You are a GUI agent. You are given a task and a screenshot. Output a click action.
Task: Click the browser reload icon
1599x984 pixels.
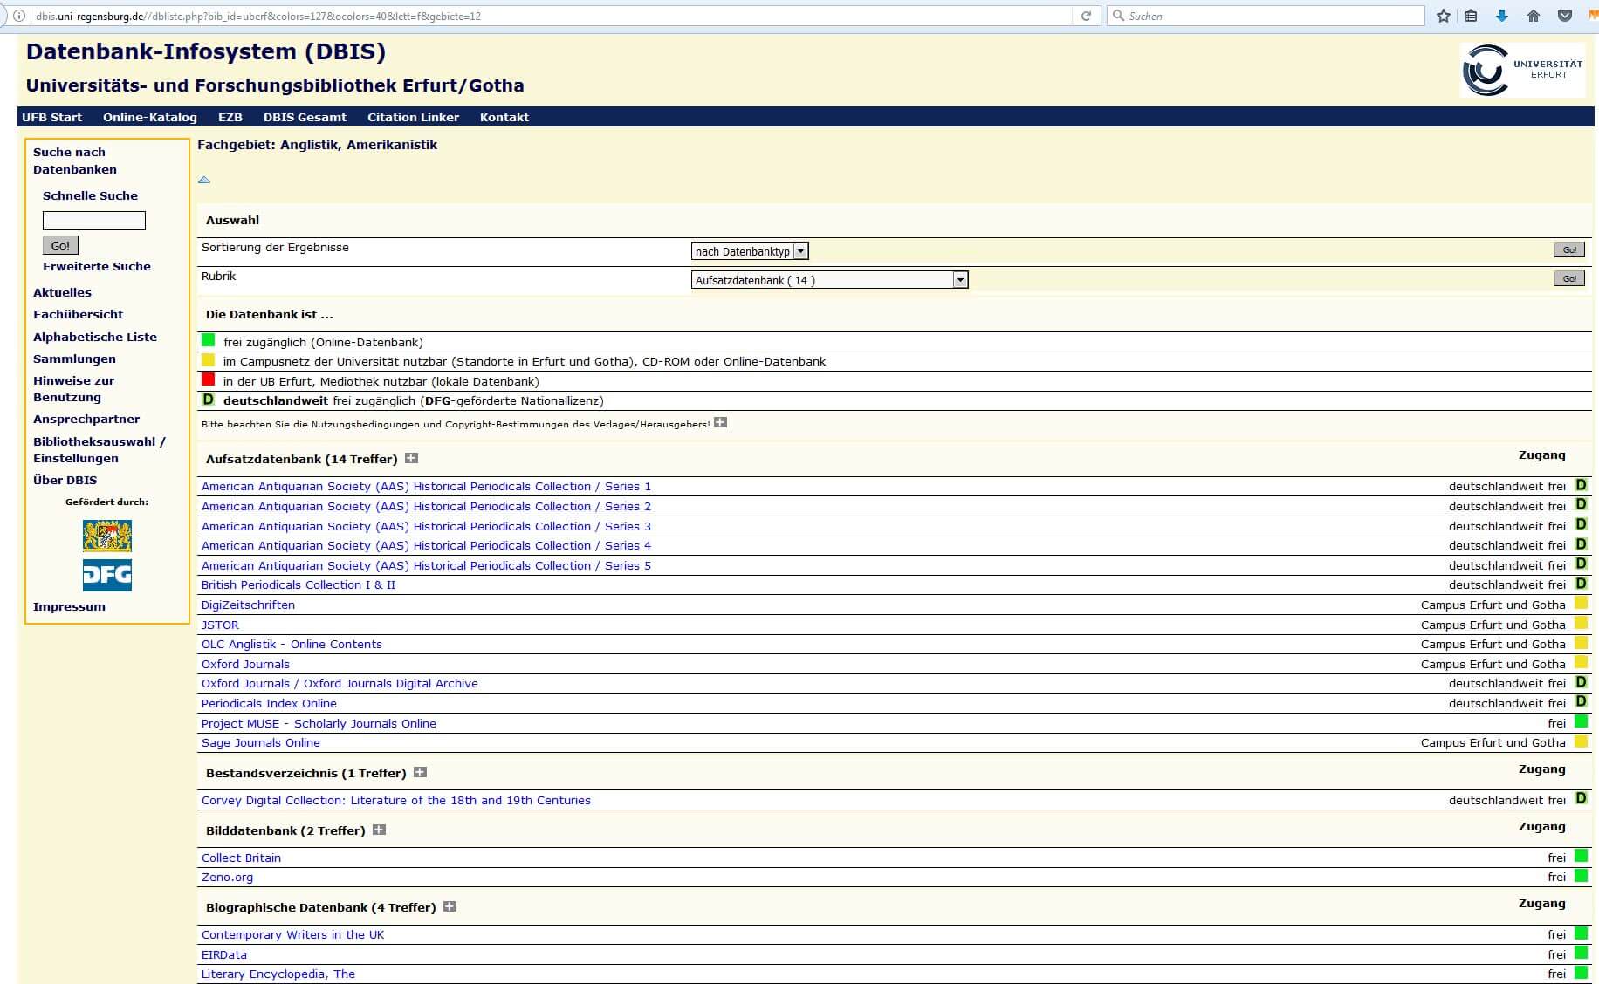click(1086, 16)
